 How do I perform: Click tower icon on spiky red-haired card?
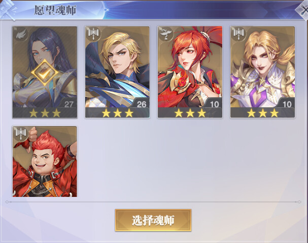coord(21,133)
